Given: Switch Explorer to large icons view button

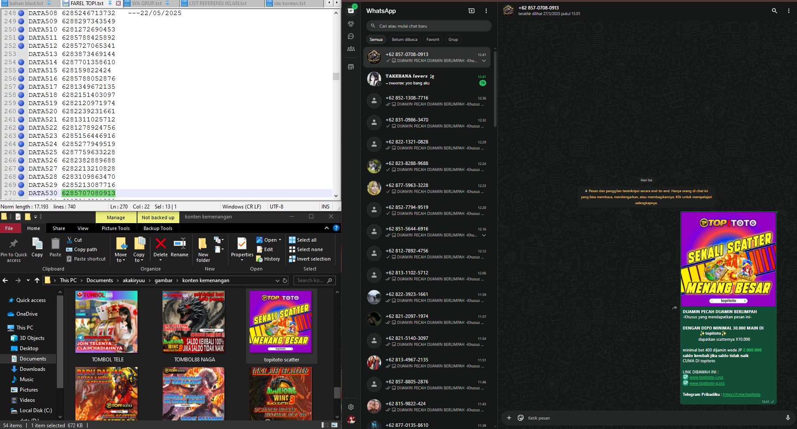Looking at the screenshot, I should coord(334,425).
